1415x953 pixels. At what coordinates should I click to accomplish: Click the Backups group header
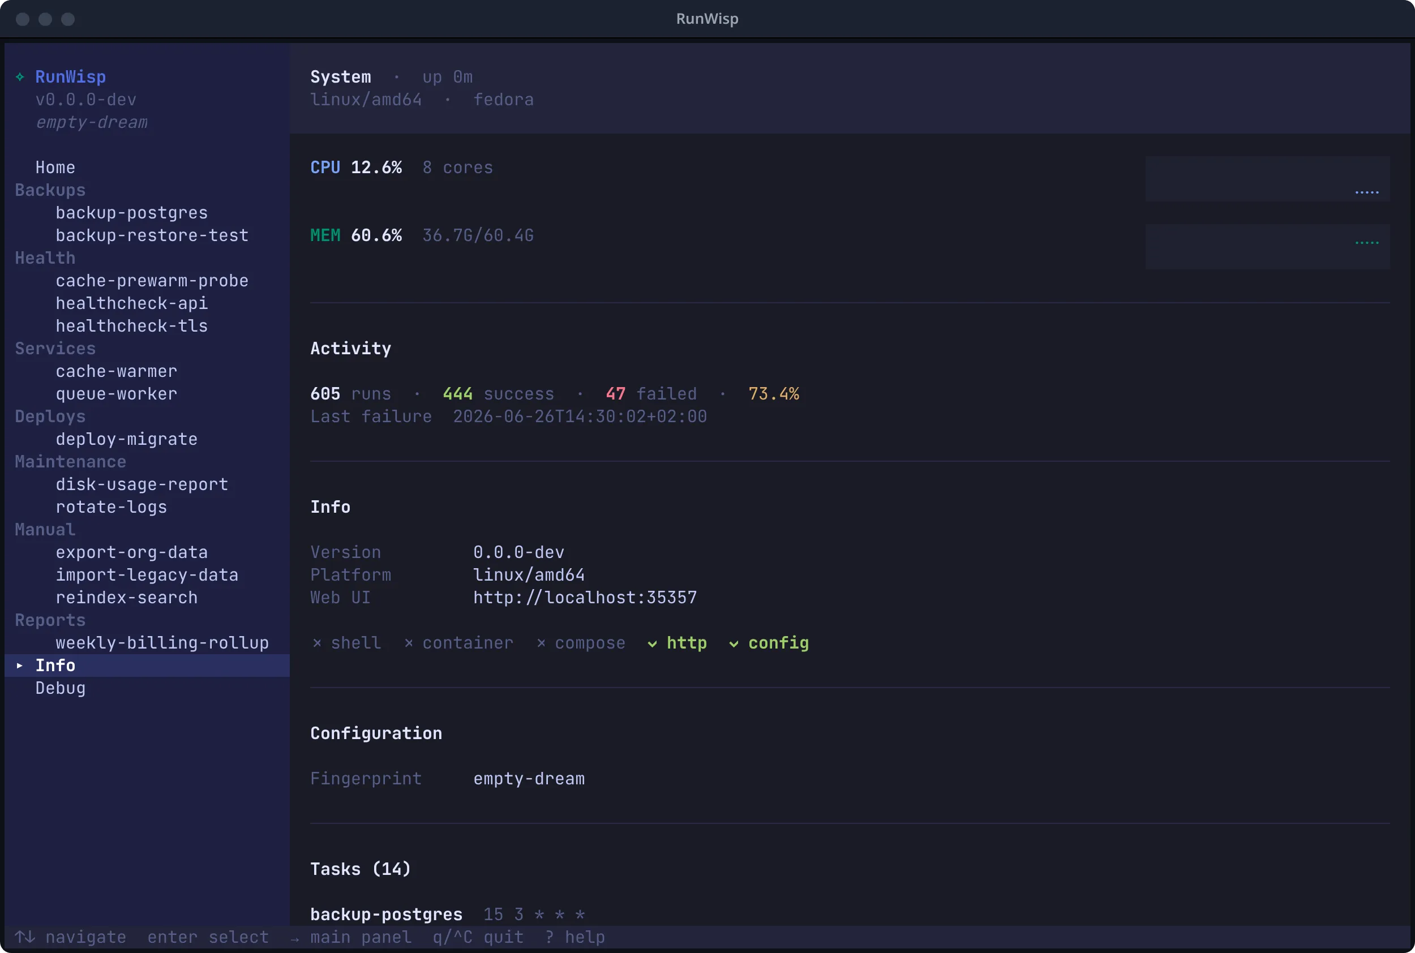50,190
